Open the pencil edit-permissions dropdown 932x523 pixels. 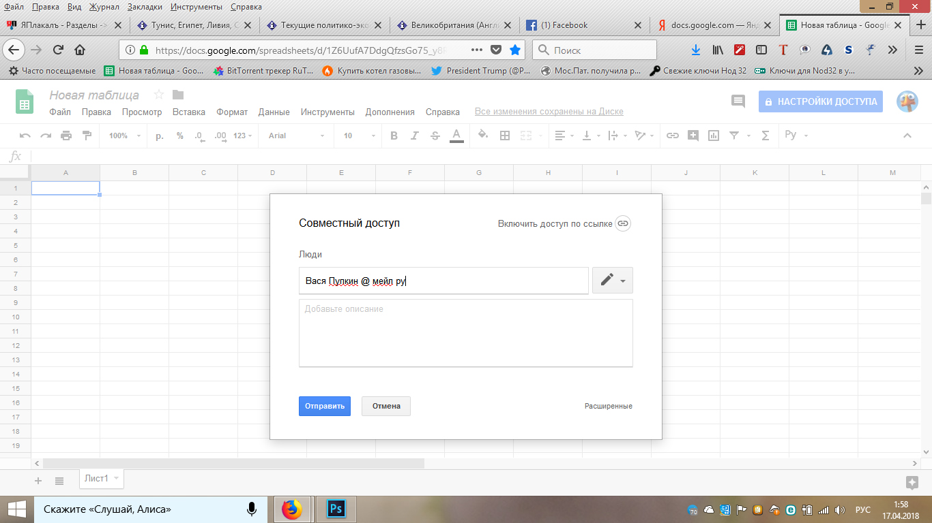coord(613,280)
